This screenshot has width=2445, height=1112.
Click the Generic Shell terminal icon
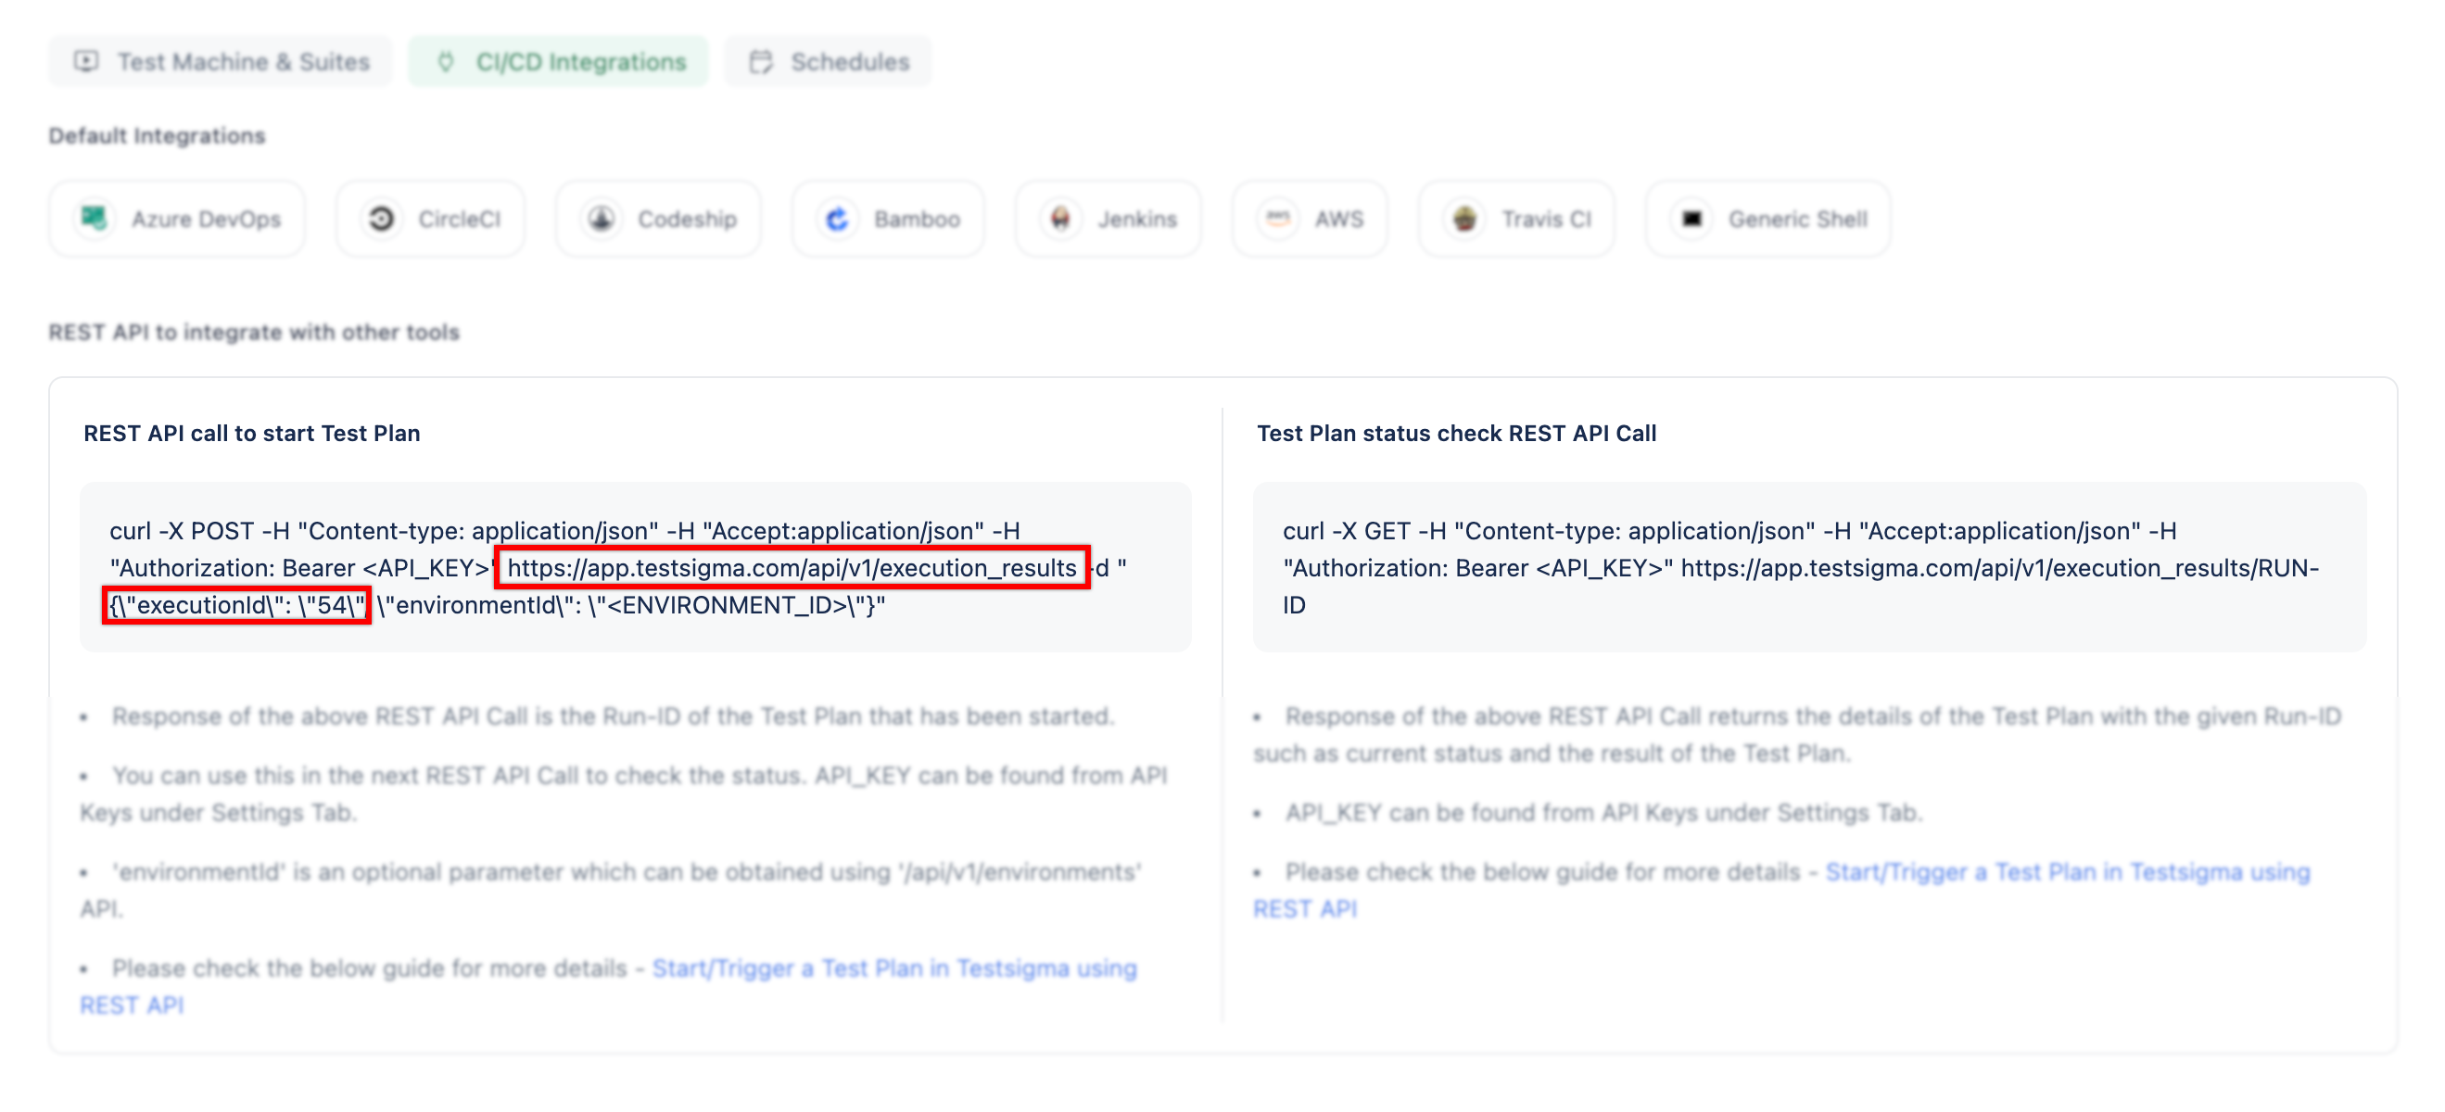[x=1691, y=220]
